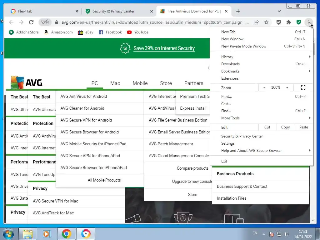The height and width of the screenshot is (240, 320).
Task: Open Amazon.com bookmark
Action: pyautogui.click(x=58, y=32)
